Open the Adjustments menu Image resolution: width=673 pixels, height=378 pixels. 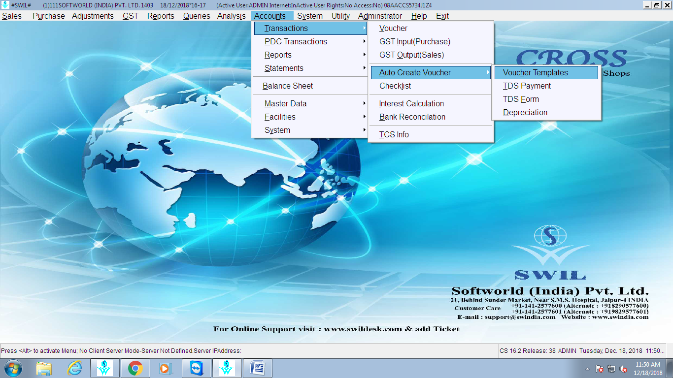coord(93,16)
